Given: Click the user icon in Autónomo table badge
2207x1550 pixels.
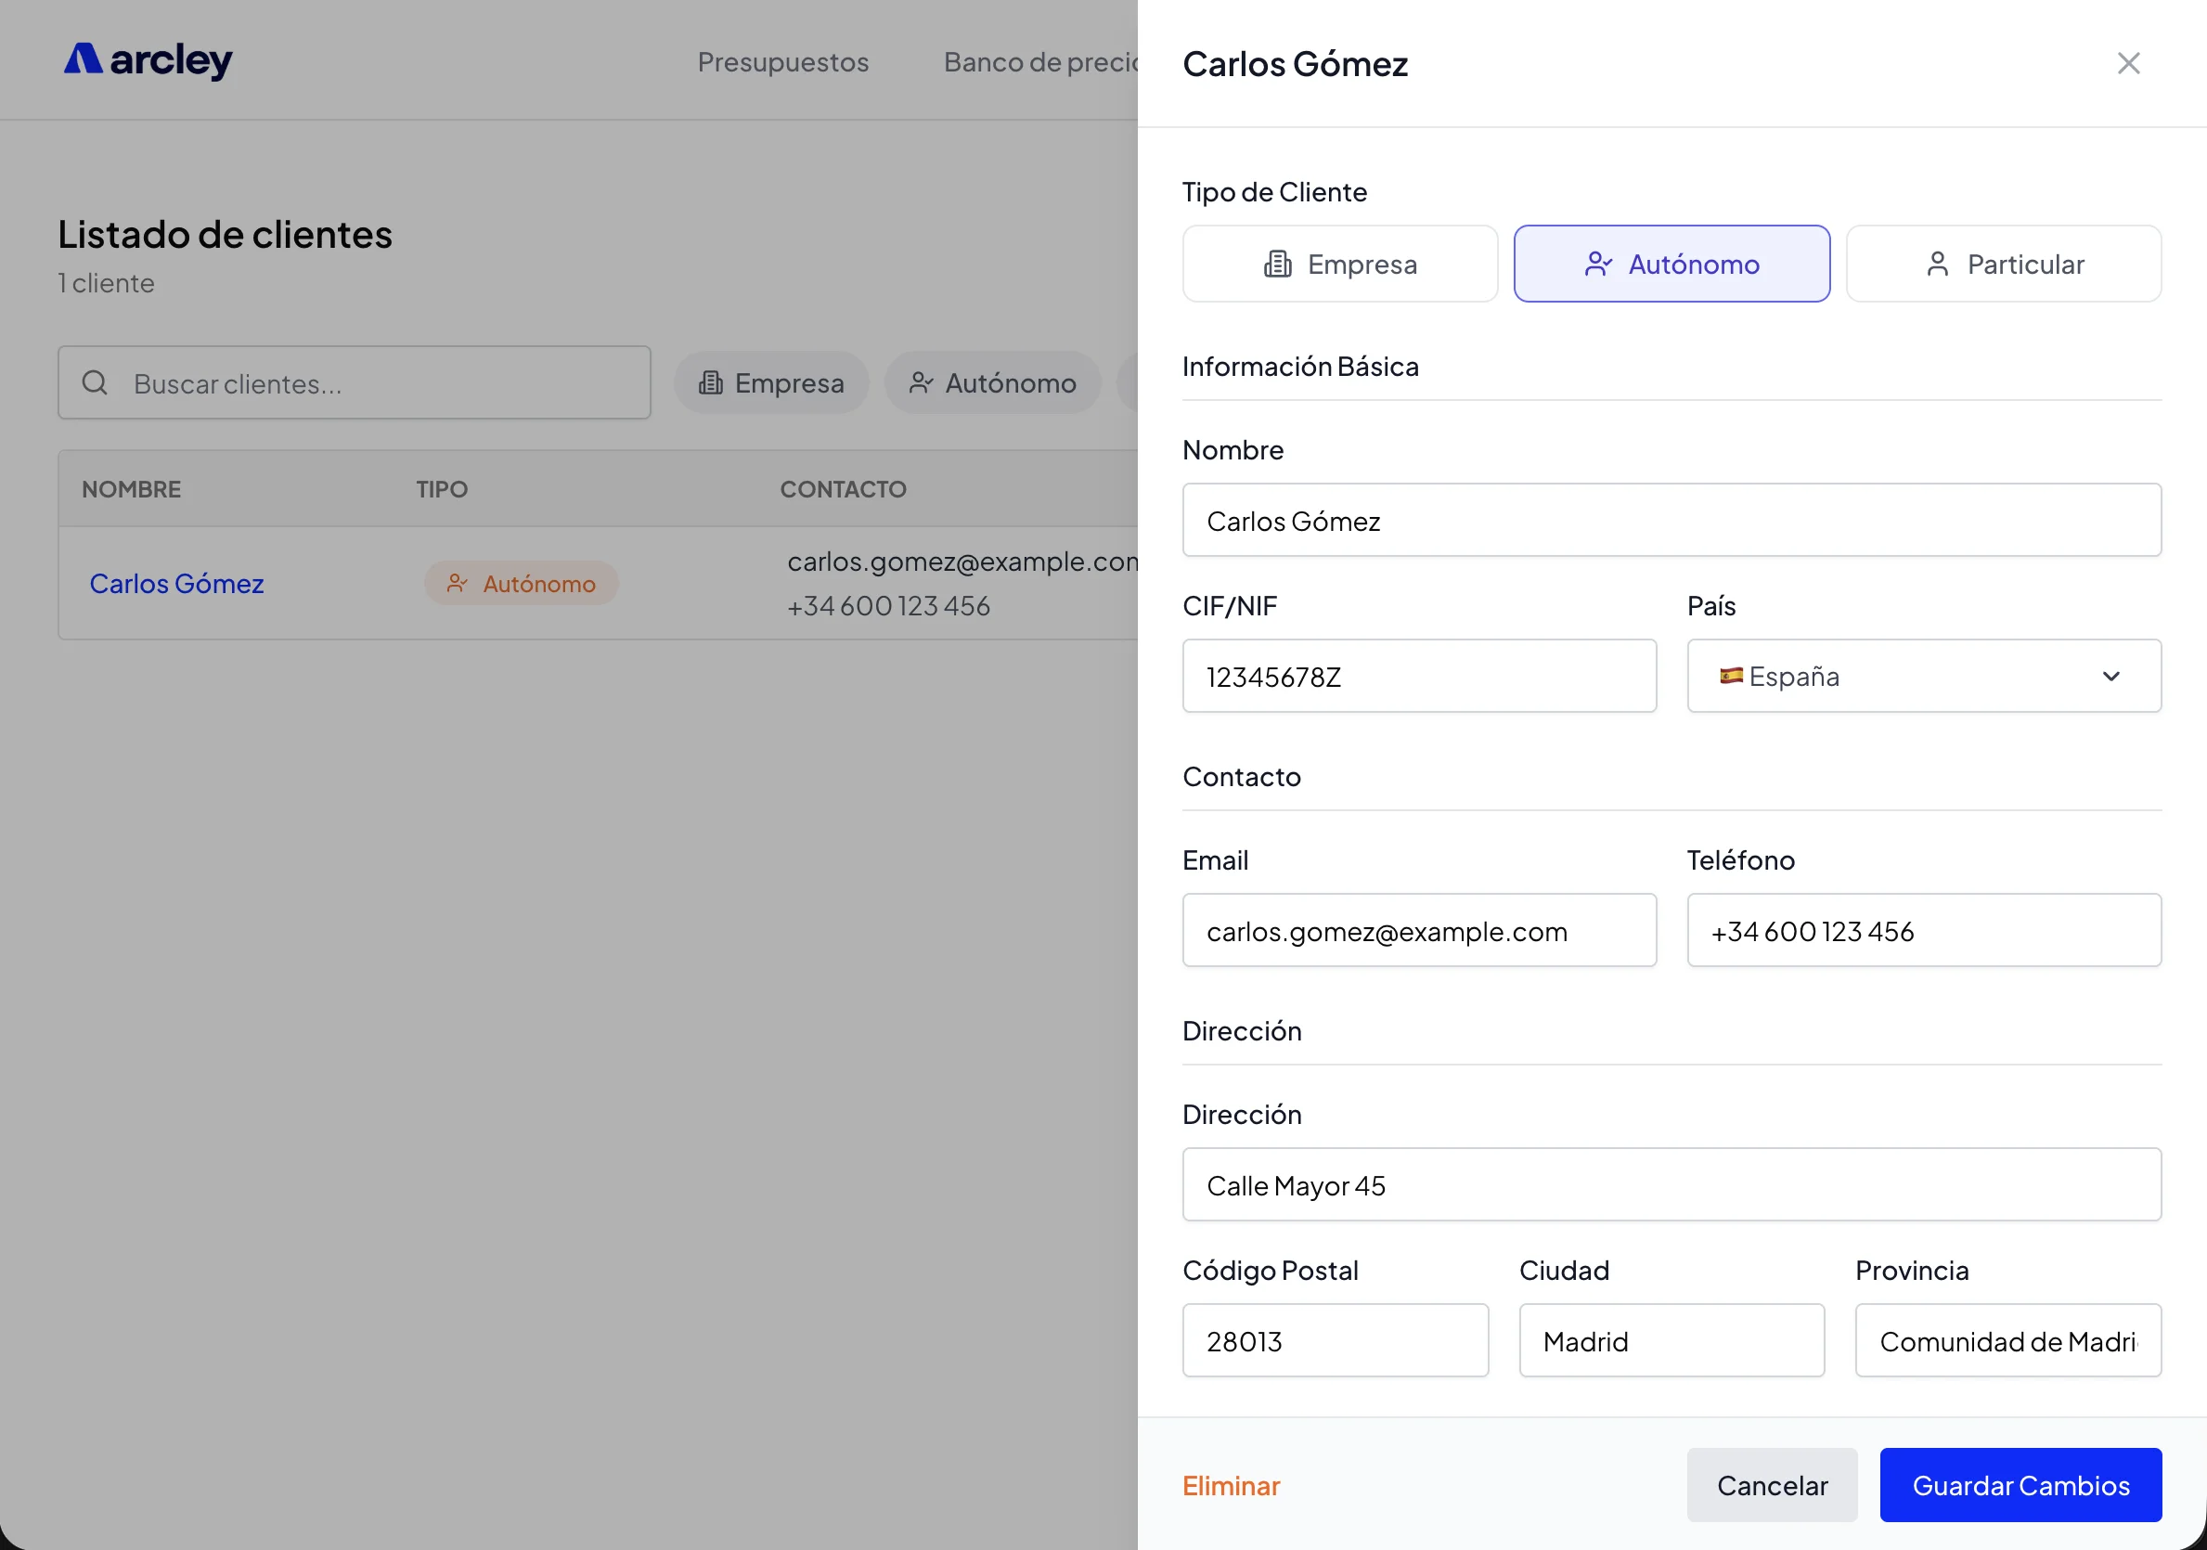Looking at the screenshot, I should click(457, 584).
